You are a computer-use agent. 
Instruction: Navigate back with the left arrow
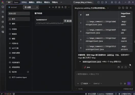coord(50,7)
